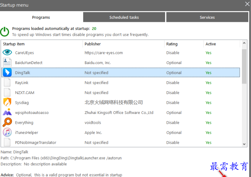Open the Scheduled tasks tab
The height and width of the screenshot is (177, 251).
124,17
